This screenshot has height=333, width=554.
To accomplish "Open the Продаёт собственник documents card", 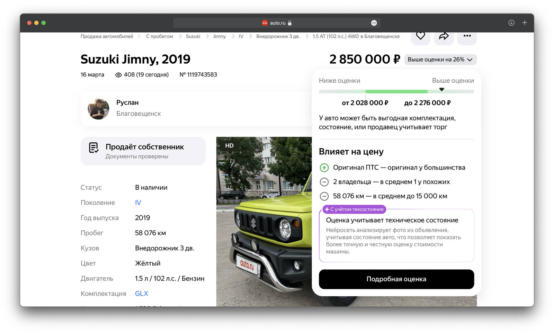I will click(143, 151).
